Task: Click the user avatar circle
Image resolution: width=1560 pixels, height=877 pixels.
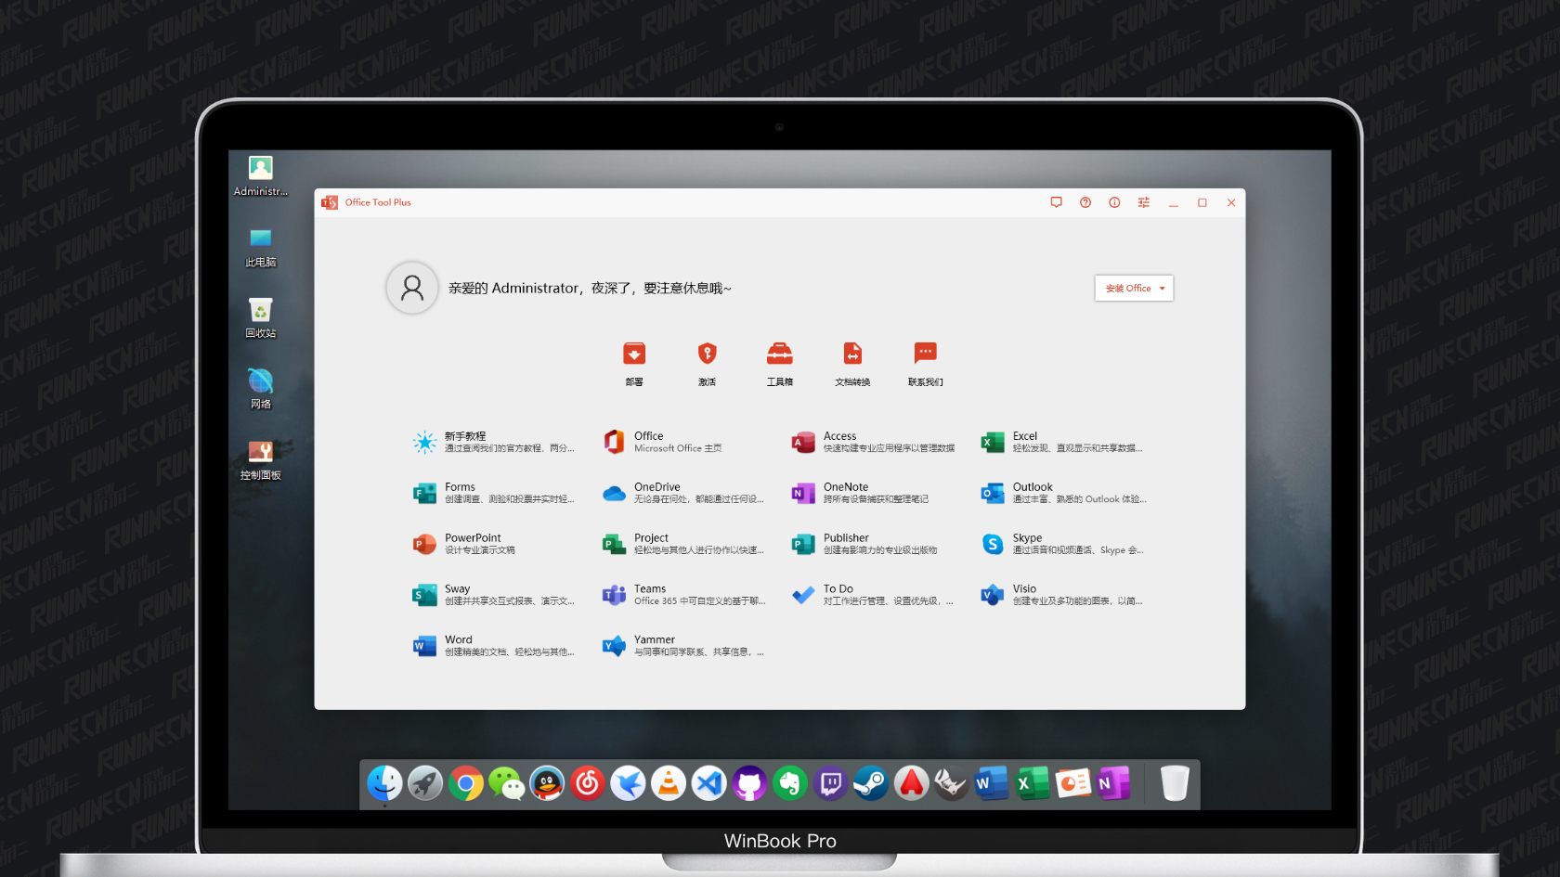Action: coord(412,288)
